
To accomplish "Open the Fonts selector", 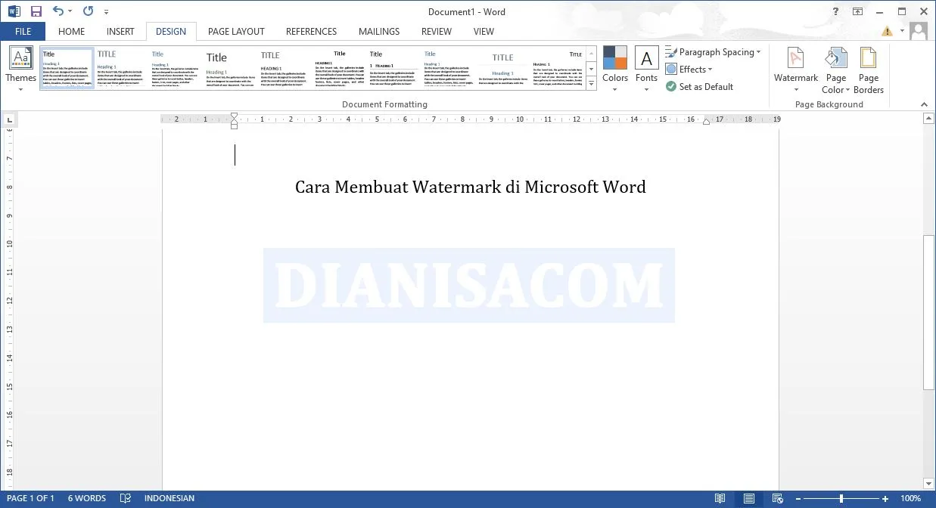I will (646, 70).
